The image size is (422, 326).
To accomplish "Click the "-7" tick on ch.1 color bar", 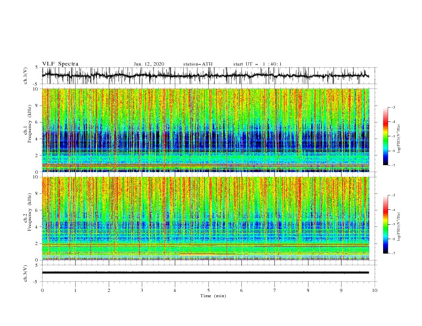I will click(x=393, y=165).
